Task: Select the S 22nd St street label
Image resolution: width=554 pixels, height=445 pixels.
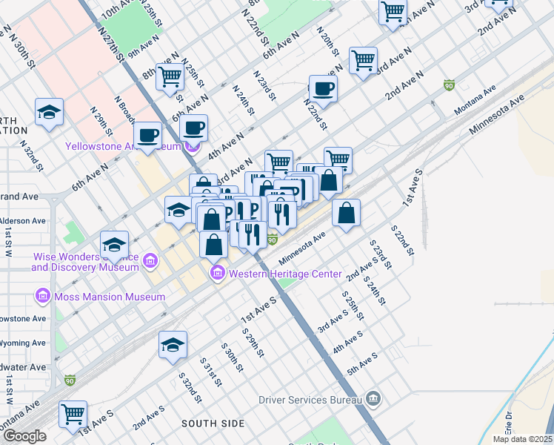Action: [402, 240]
